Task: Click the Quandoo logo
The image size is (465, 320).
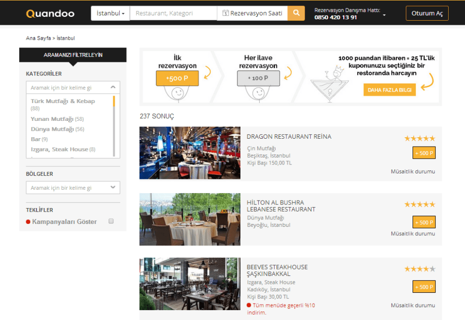Action: coord(50,13)
